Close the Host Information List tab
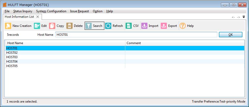This screenshot has height=107, width=249. pyautogui.click(x=38, y=17)
